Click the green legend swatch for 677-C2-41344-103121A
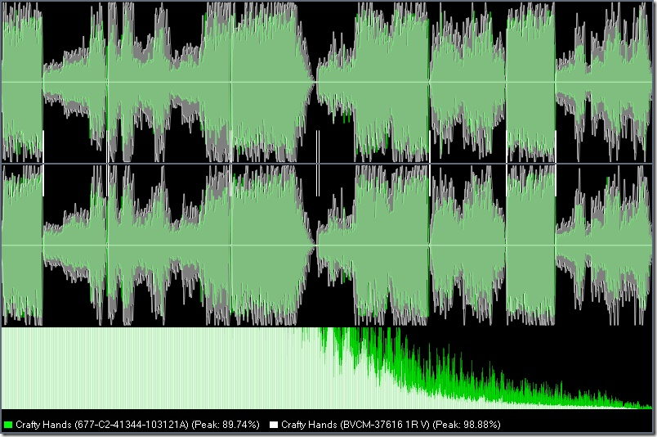Image resolution: width=657 pixels, height=437 pixels. coord(7,425)
